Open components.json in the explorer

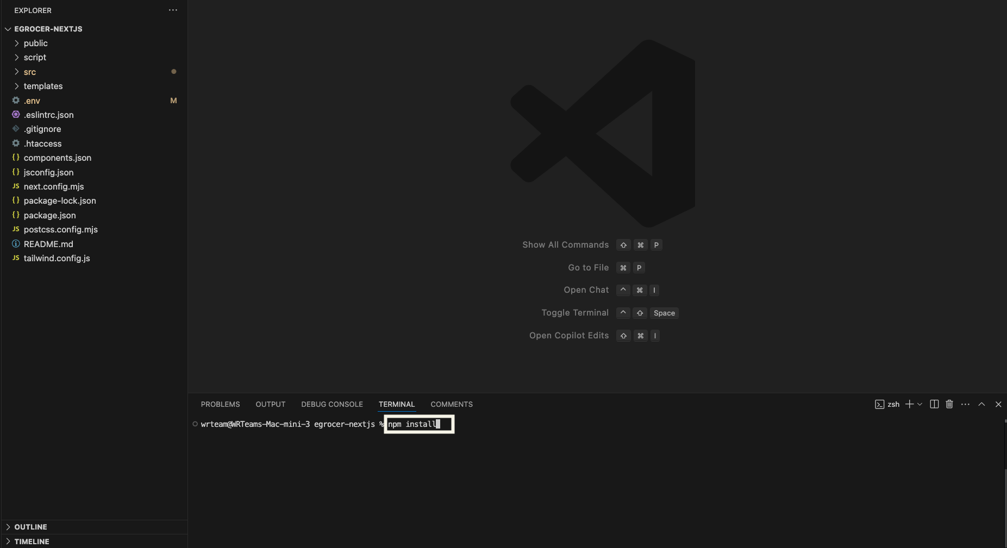(58, 158)
